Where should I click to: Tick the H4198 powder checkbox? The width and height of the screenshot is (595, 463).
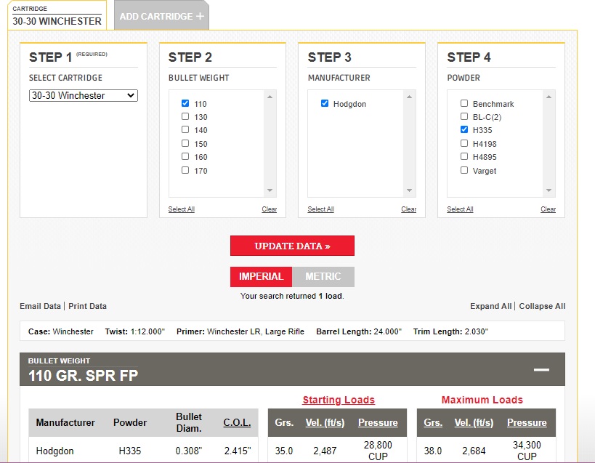pos(464,143)
